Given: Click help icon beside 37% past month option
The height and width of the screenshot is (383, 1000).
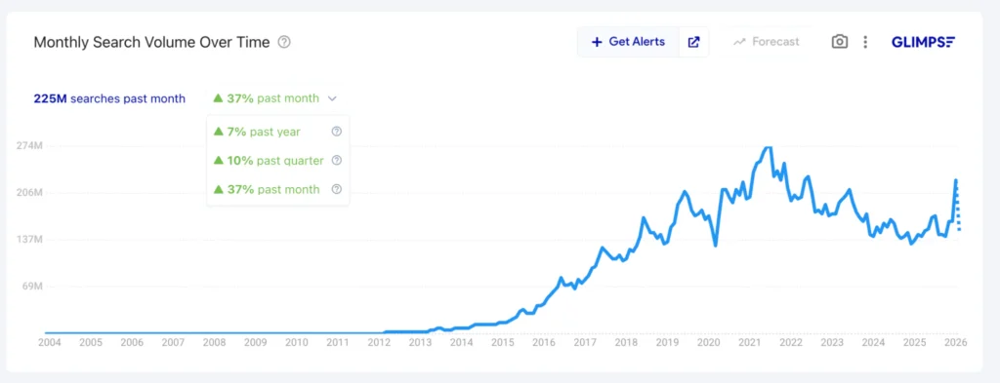Looking at the screenshot, I should point(337,189).
